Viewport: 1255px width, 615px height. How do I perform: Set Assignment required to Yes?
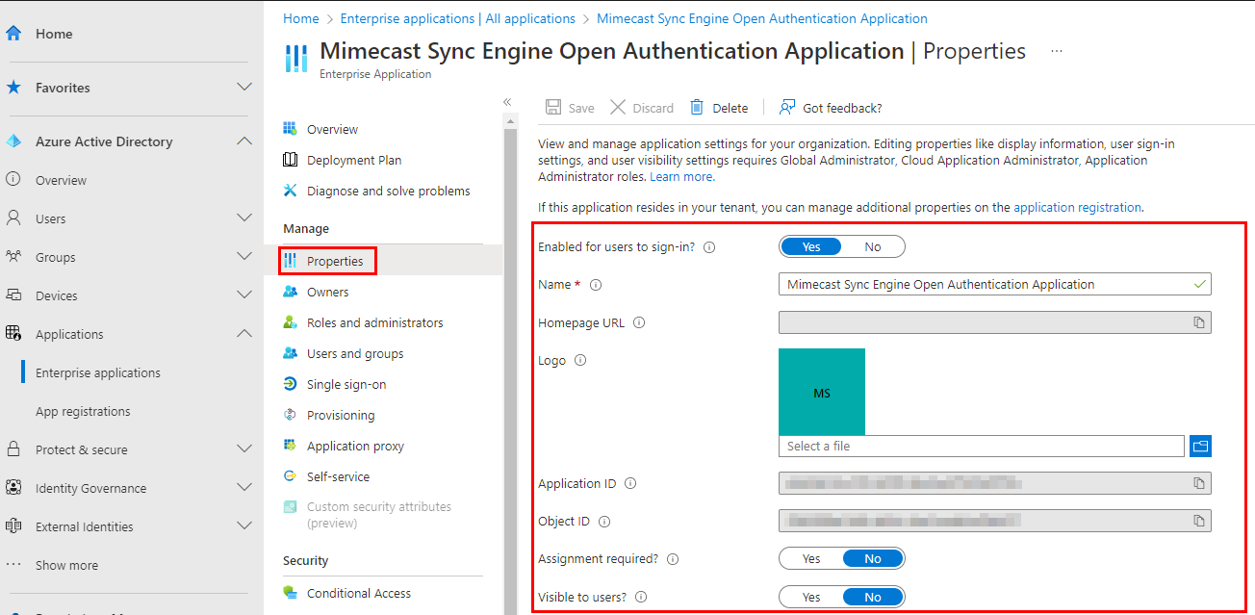811,559
